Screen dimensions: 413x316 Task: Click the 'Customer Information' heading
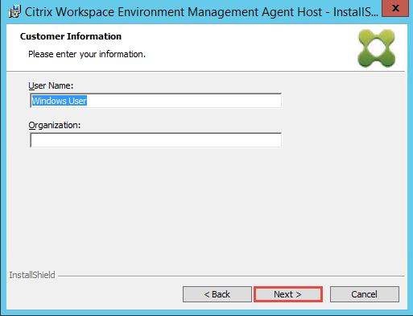coord(71,36)
